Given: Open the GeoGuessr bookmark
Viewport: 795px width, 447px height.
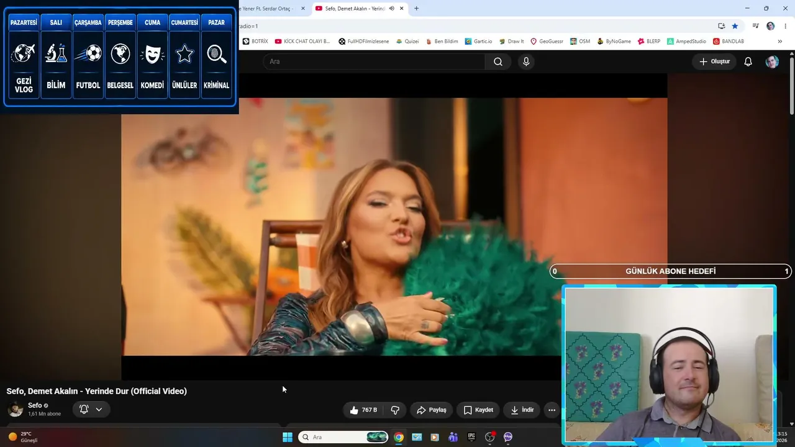Looking at the screenshot, I should [x=547, y=42].
